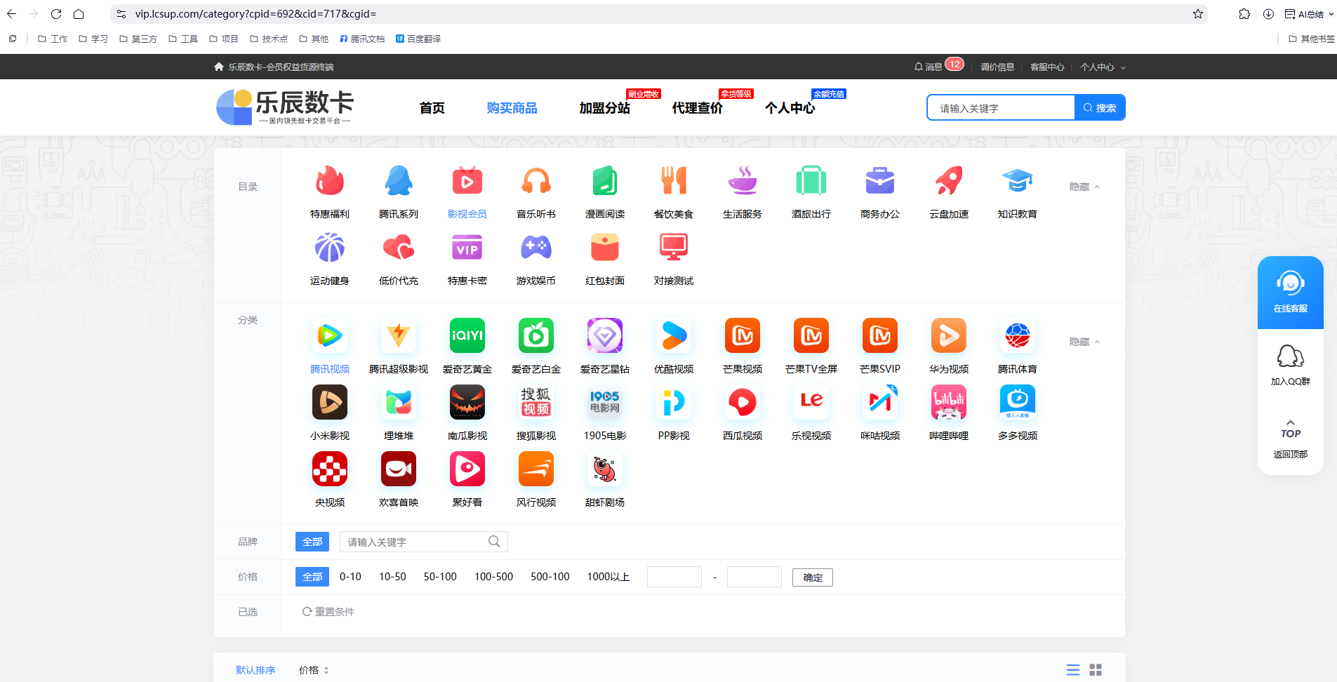Viewport: 1337px width, 682px height.
Task: Select 全部 in the price filter
Action: [x=312, y=577]
